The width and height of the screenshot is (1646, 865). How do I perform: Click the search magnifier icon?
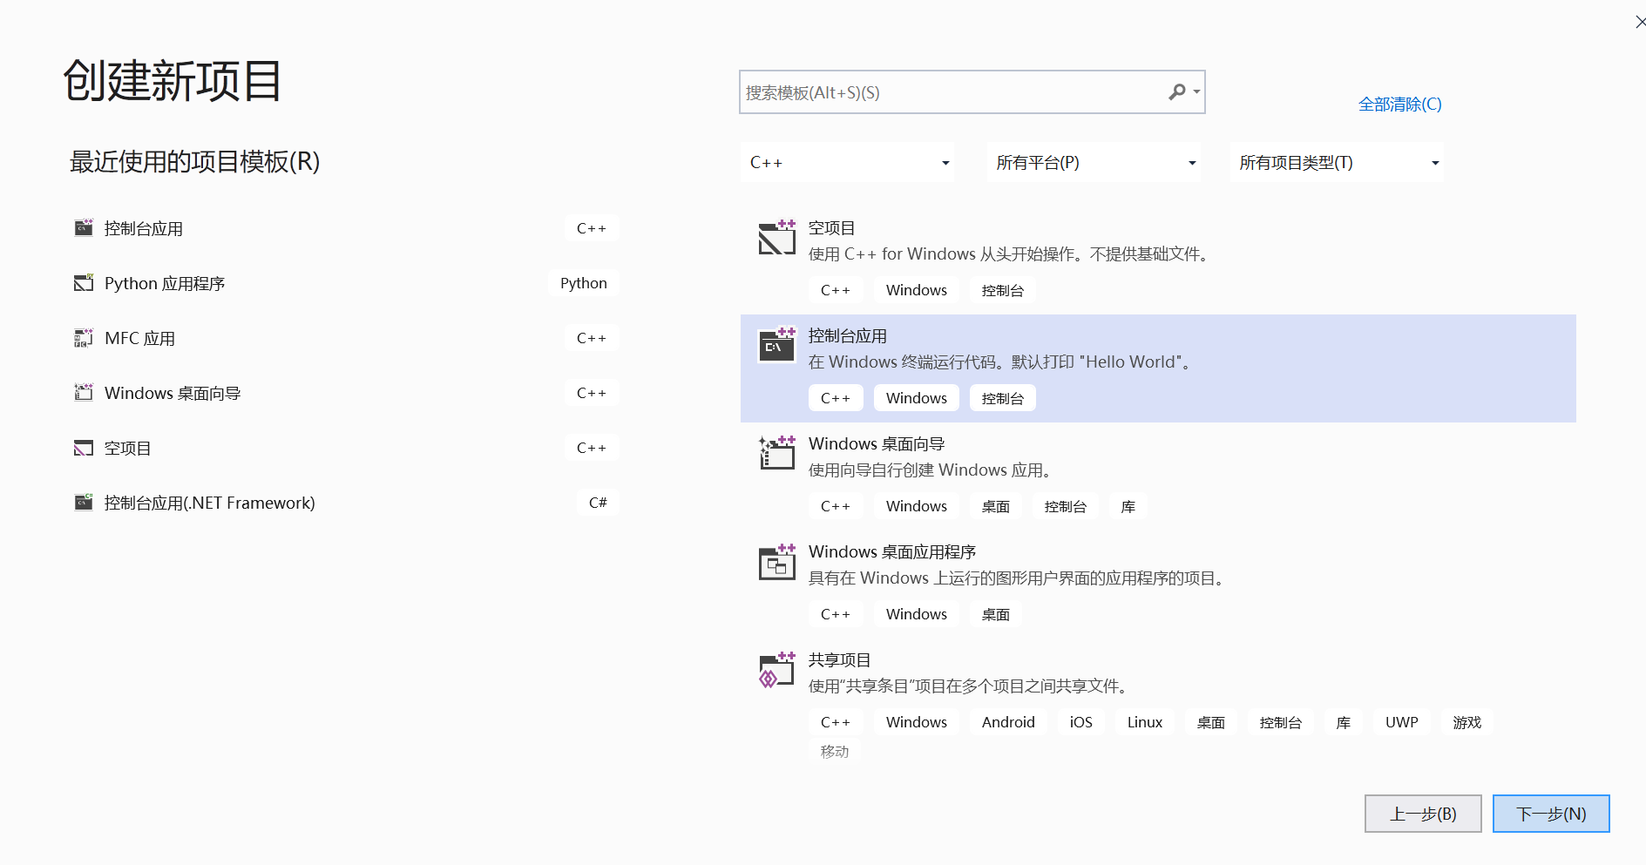(x=1177, y=91)
